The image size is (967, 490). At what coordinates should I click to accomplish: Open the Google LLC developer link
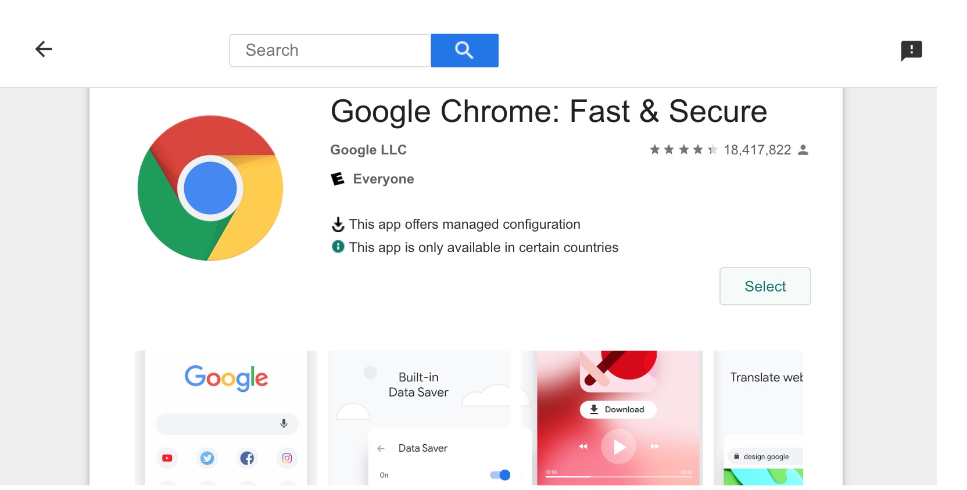368,150
